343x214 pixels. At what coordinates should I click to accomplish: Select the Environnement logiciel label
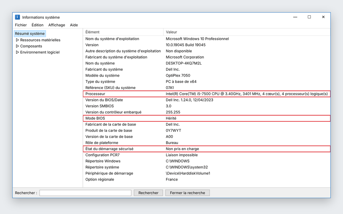pyautogui.click(x=40, y=52)
